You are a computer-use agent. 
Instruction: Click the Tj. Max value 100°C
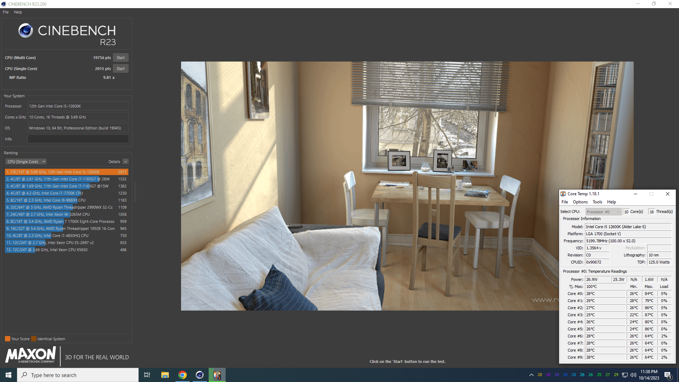point(605,286)
